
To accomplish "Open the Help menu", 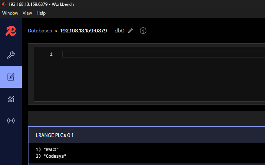I will (41, 13).
